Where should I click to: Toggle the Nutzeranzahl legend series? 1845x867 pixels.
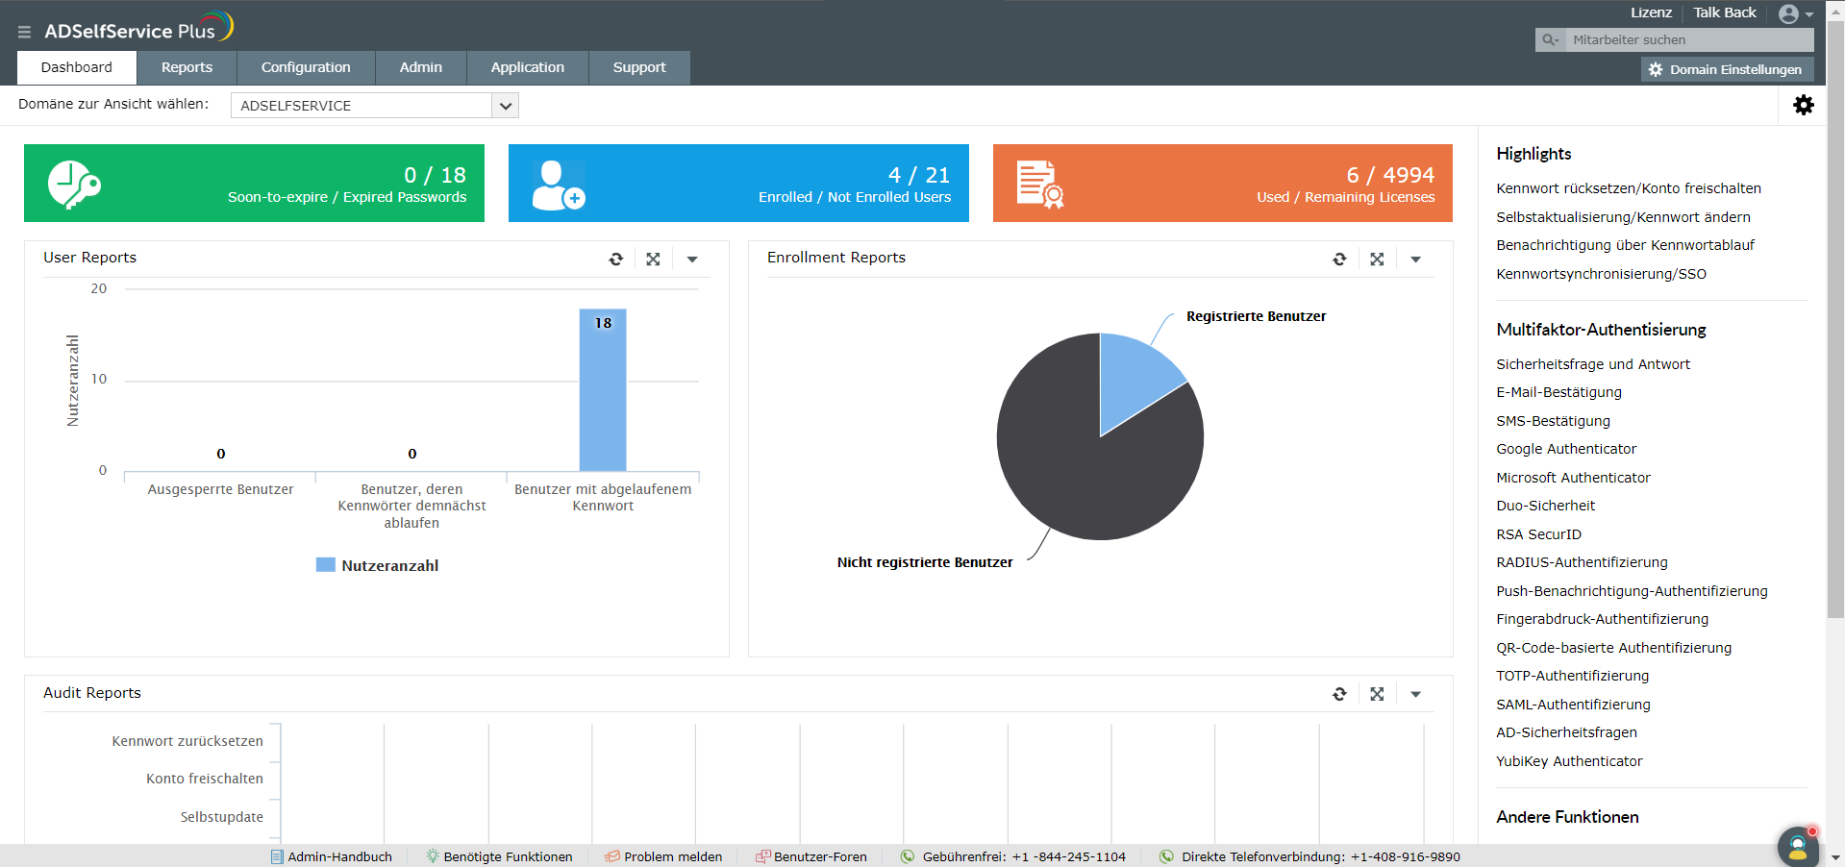tap(378, 565)
